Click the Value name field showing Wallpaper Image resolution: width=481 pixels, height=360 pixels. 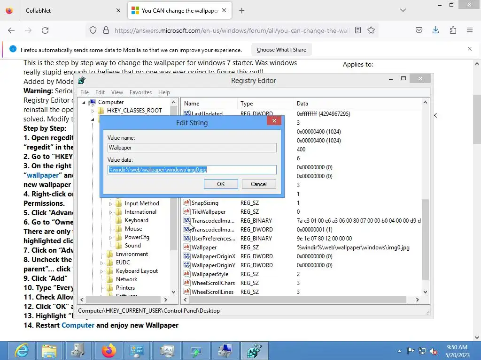tap(192, 148)
